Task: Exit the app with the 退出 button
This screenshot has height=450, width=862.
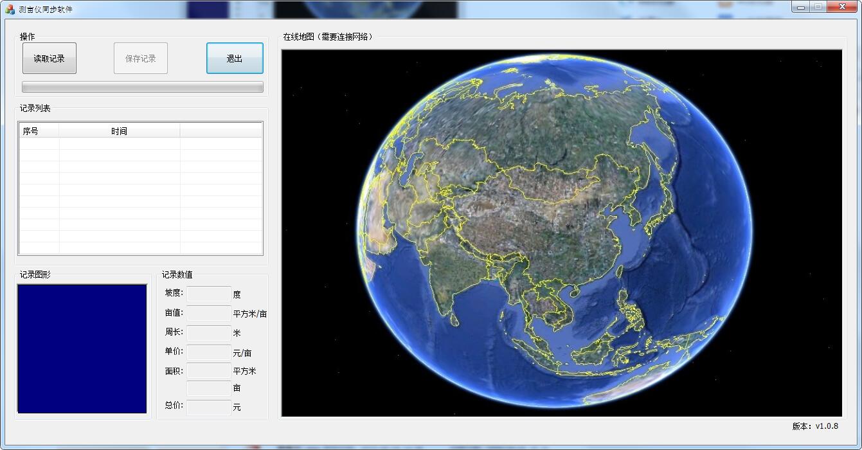Action: [235, 59]
